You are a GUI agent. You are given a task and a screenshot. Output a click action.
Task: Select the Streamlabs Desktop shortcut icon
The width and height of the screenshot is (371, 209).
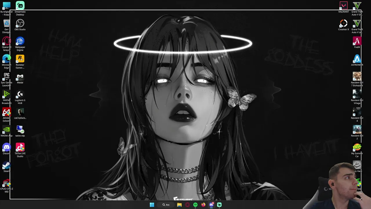(20, 6)
